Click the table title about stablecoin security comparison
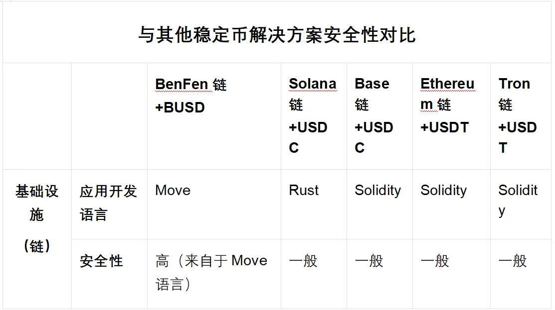This screenshot has height=310, width=555. [x=277, y=36]
